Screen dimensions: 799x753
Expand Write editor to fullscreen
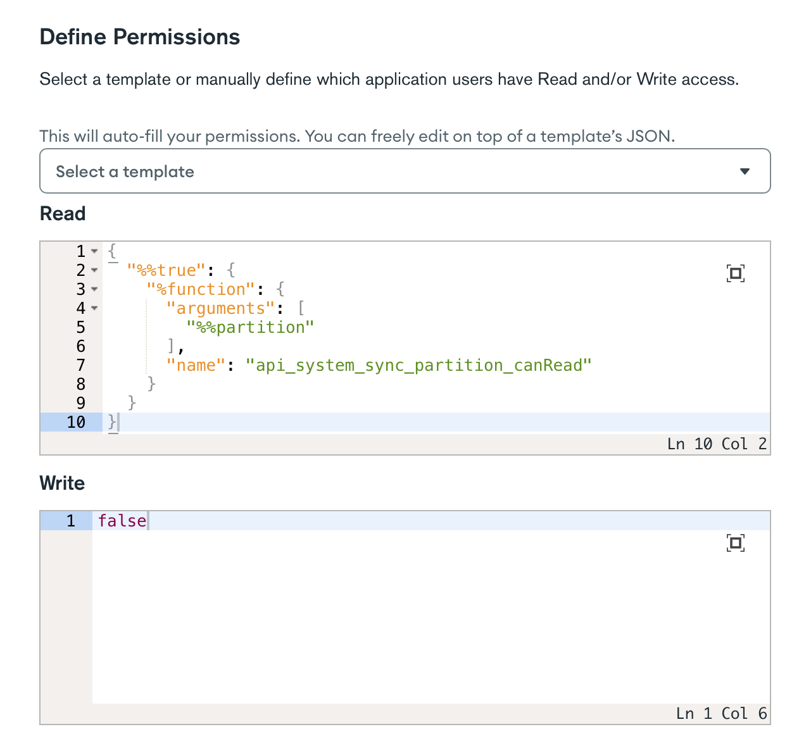pos(735,543)
